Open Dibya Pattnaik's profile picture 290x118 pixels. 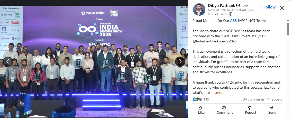[199, 10]
